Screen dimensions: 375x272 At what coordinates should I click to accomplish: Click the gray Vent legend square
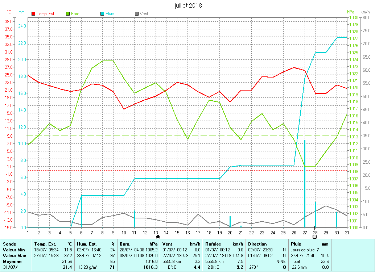[x=137, y=14]
